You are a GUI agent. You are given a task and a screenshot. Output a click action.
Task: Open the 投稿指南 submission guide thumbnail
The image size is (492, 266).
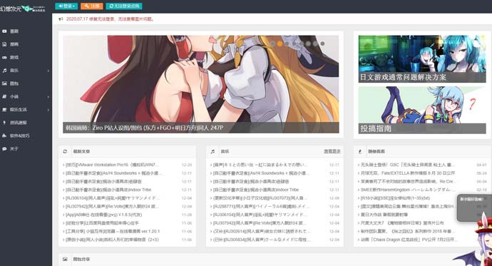pos(422,110)
